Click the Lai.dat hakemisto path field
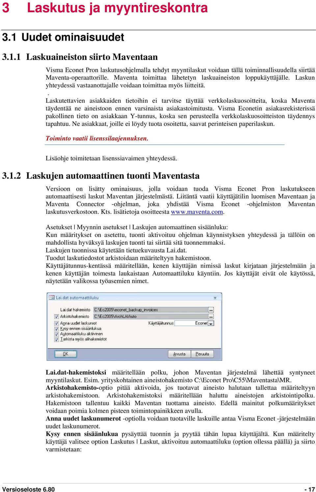Image resolution: width=316 pixels, height=492 pixels. [x=151, y=310]
